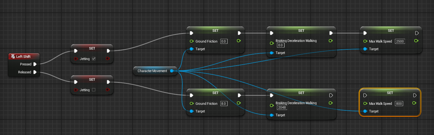Image resolution: width=434 pixels, height=135 pixels.
Task: Edit the Max Walk Speed 2500 field
Action: [x=400, y=41]
